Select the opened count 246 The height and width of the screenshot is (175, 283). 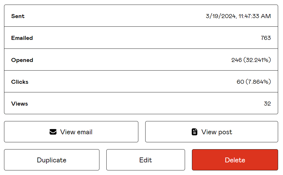(x=236, y=60)
